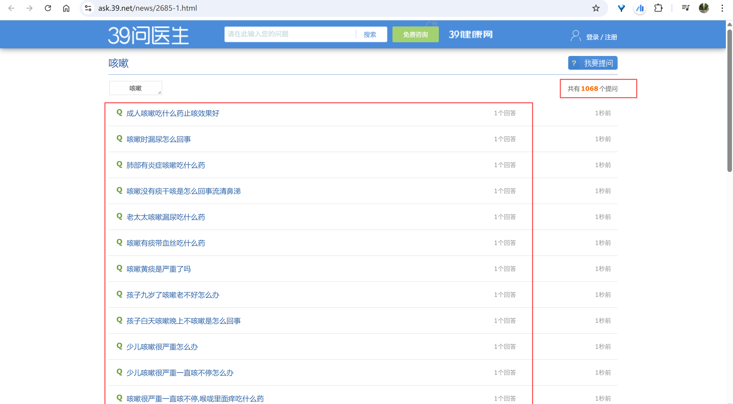Click the user avatar icon beside 登录
Viewport: 733px width, 404px height.
click(575, 36)
